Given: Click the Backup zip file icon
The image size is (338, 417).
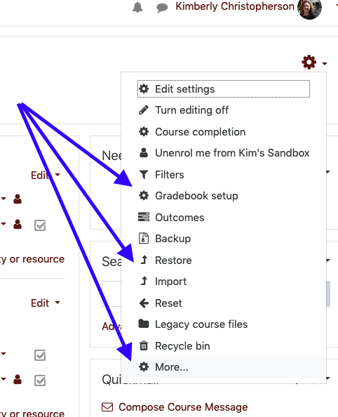Looking at the screenshot, I should [144, 238].
